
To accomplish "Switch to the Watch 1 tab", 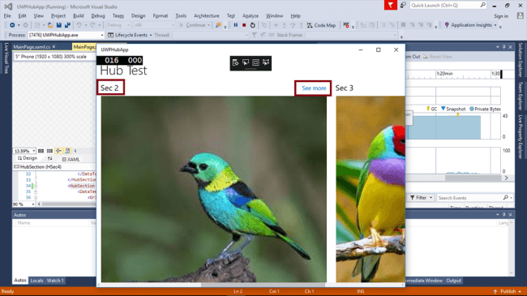I will (x=55, y=281).
